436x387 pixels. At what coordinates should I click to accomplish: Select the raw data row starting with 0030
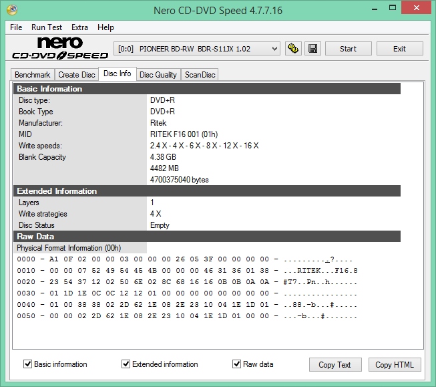[x=187, y=293]
